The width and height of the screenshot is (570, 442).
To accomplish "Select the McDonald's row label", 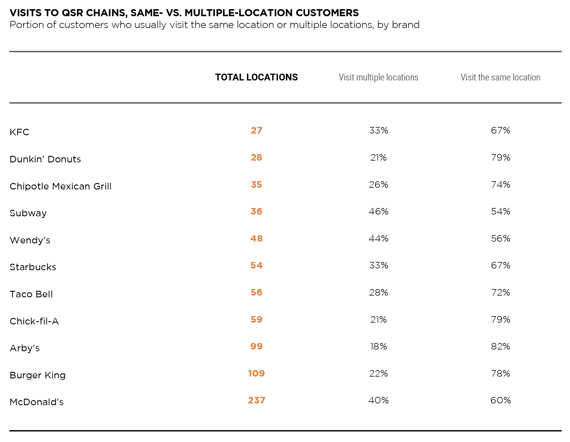I will coord(37,402).
